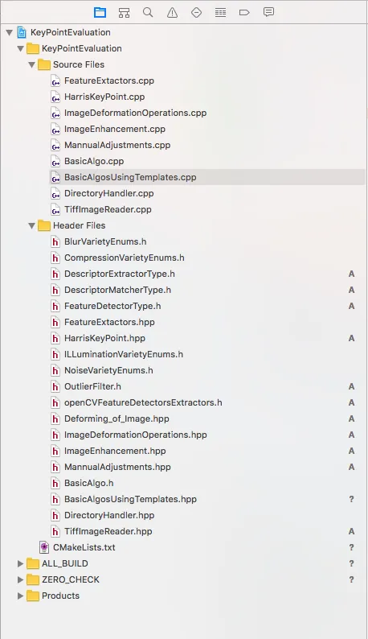Open the Debug navigator icon
The image size is (368, 639).
click(x=220, y=13)
